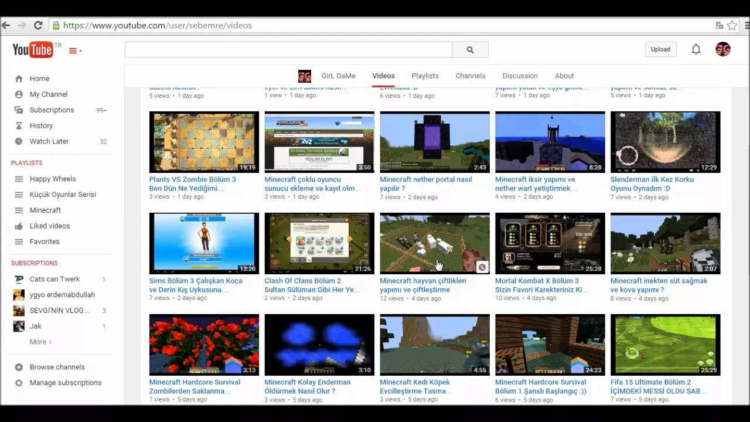Open the Playlists tab
This screenshot has width=750, height=422.
point(425,76)
